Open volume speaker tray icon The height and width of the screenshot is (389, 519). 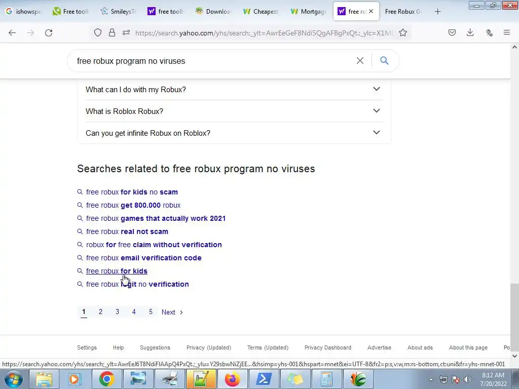click(468, 379)
